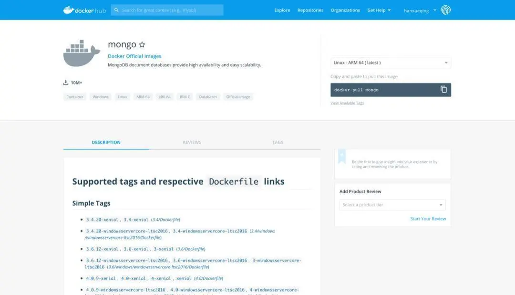Screen dimensions: 515x295
Task: Open the Linux - ARM 64 platform dropdown
Action: pos(391,63)
